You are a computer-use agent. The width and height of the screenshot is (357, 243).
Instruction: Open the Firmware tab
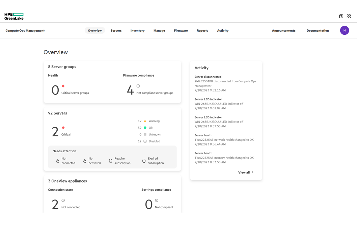pos(181,31)
